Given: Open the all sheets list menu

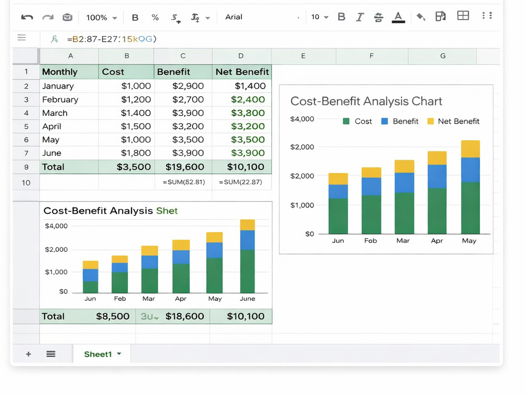Looking at the screenshot, I should [x=50, y=354].
